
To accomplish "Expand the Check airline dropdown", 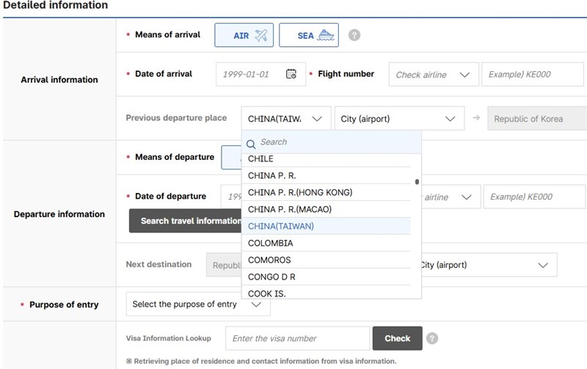I will (433, 74).
